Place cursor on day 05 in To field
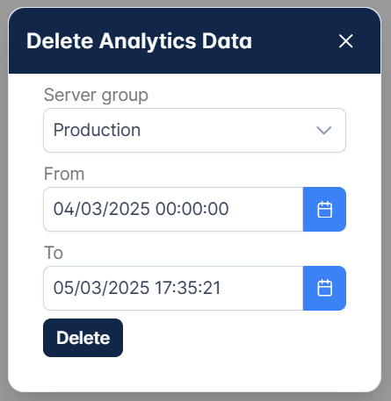Image resolution: width=391 pixels, height=401 pixels. pyautogui.click(x=63, y=288)
